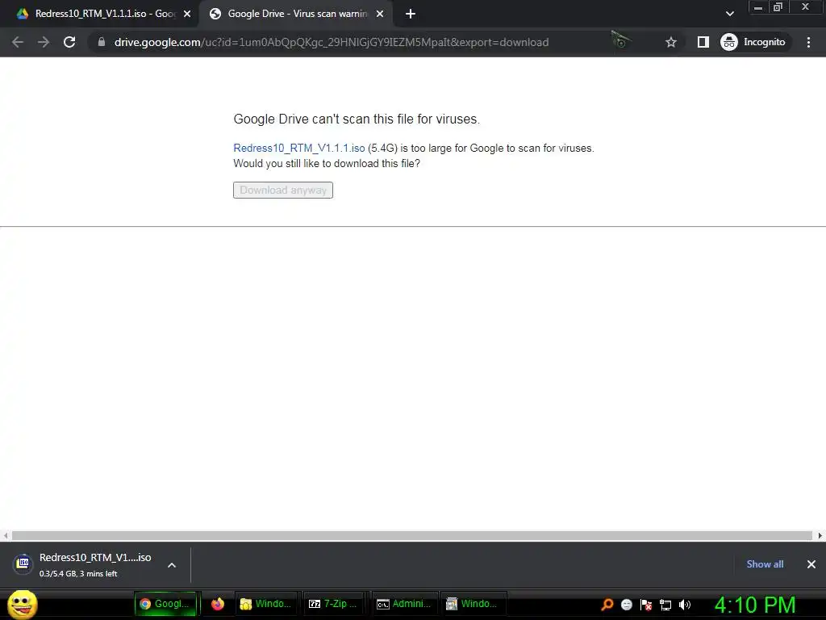826x620 pixels.
Task: Go forward in browser history
Action: [x=44, y=42]
